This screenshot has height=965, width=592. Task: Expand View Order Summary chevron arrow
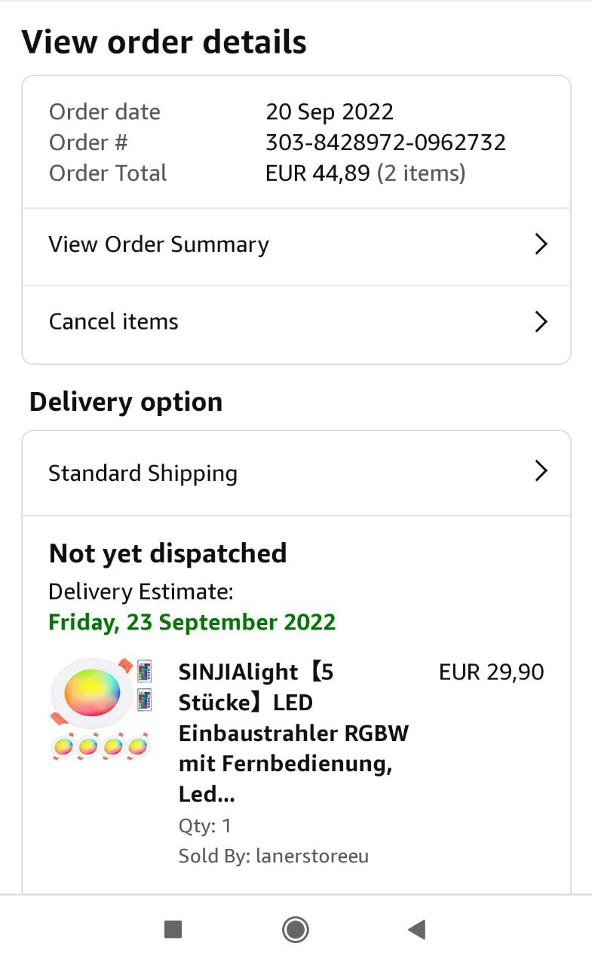click(x=541, y=244)
